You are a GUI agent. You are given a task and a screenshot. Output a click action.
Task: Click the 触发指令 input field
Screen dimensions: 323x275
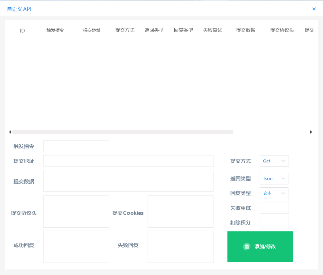click(76, 146)
